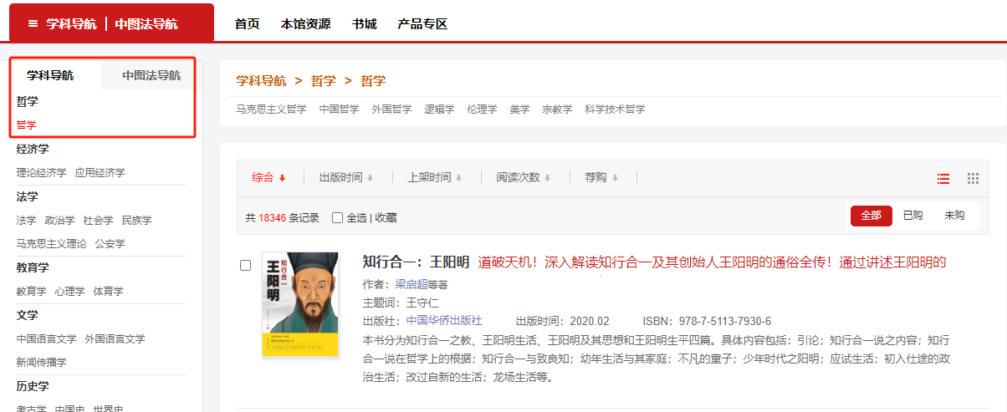Open 本馆资源 in top menu

tap(305, 24)
